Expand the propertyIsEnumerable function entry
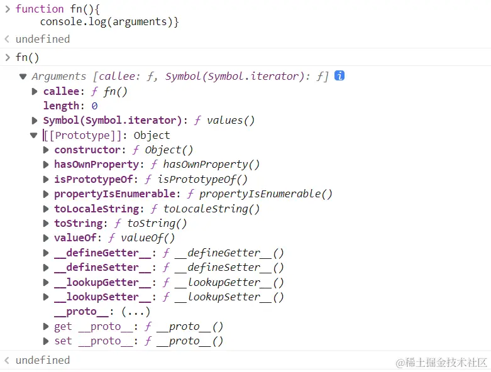The image size is (491, 372). (x=46, y=194)
